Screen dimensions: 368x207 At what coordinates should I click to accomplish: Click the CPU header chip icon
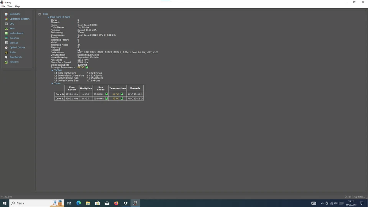point(40,14)
